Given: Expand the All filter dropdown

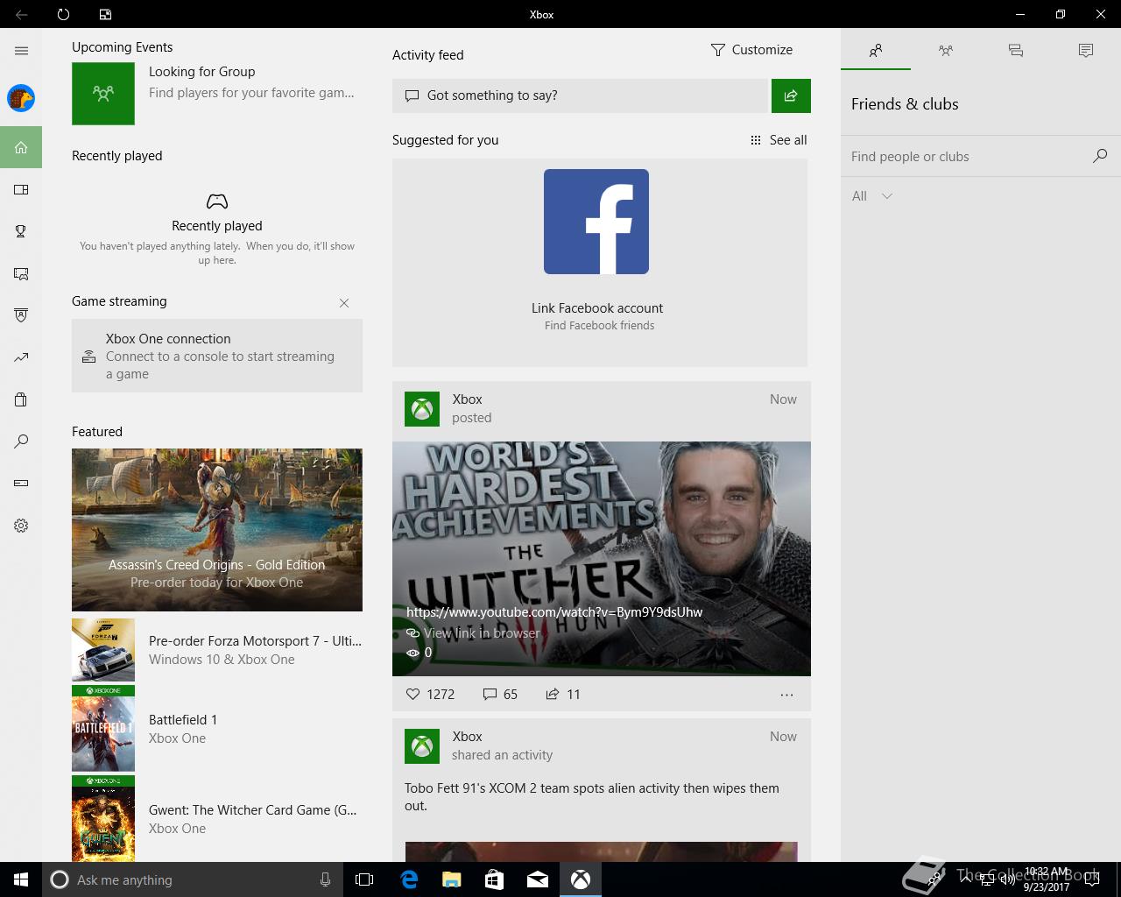Looking at the screenshot, I should click(x=872, y=196).
